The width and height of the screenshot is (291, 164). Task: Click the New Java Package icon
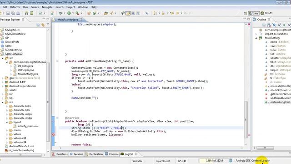(89, 13)
